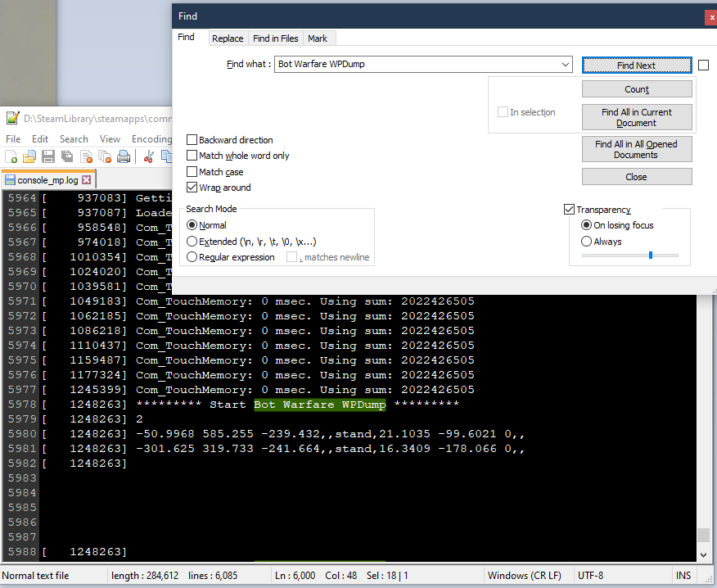Adjust the transparency slider
Screen dimensions: 717x588
click(652, 255)
